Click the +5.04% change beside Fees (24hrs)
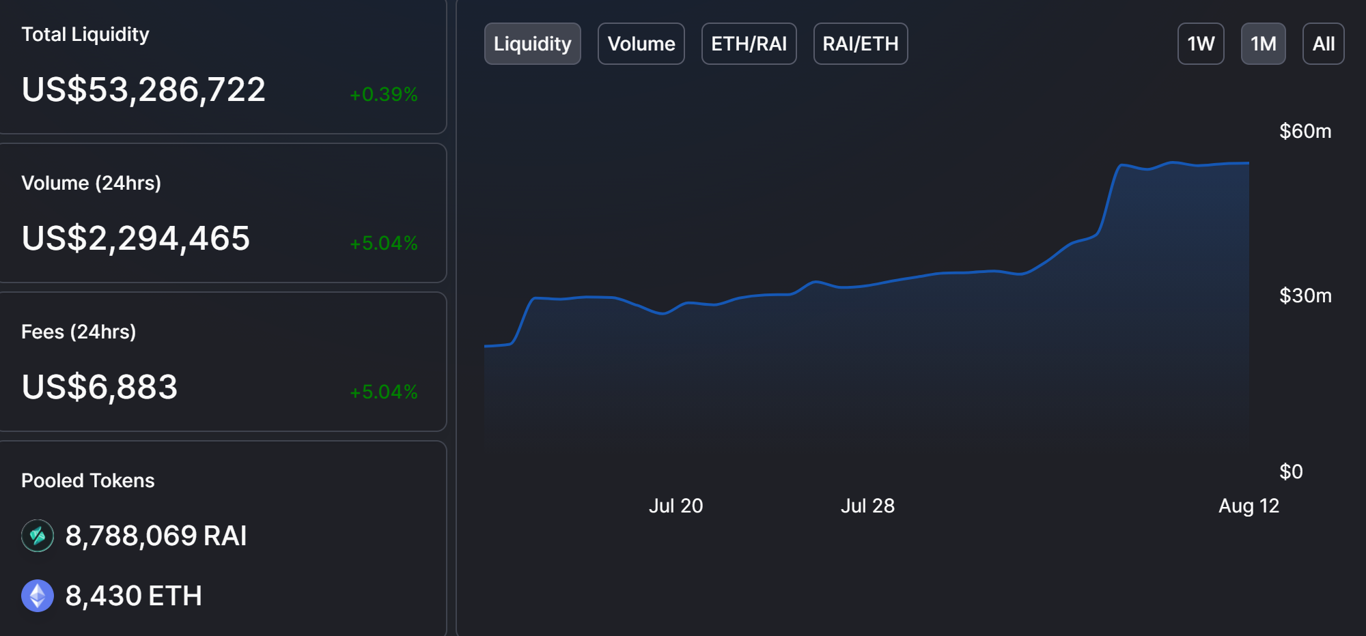 pos(384,392)
